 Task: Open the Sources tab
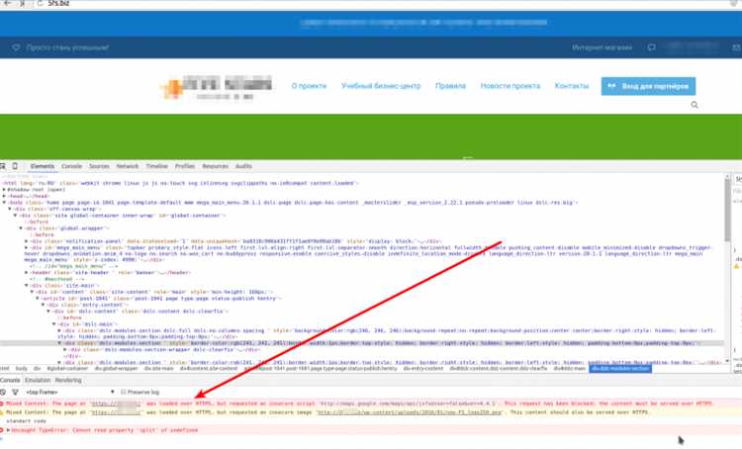[x=99, y=166]
